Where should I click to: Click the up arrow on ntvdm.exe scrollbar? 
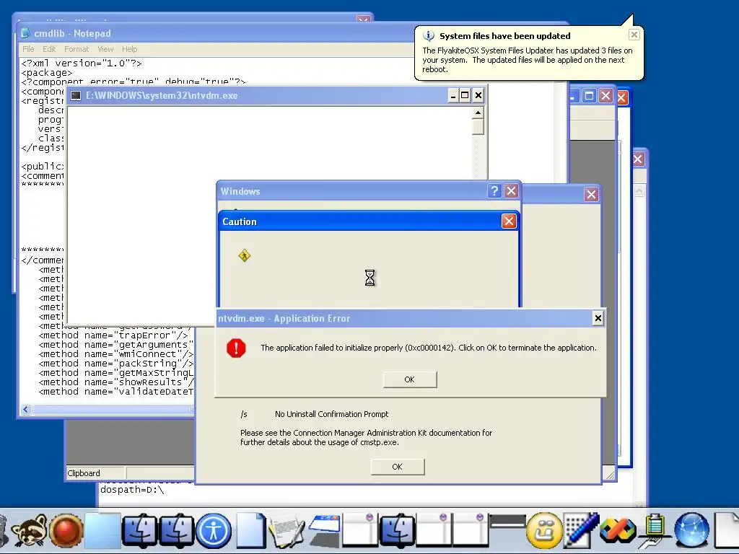[478, 113]
